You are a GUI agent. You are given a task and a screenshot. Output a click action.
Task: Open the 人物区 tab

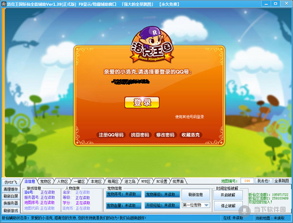(x=63, y=181)
